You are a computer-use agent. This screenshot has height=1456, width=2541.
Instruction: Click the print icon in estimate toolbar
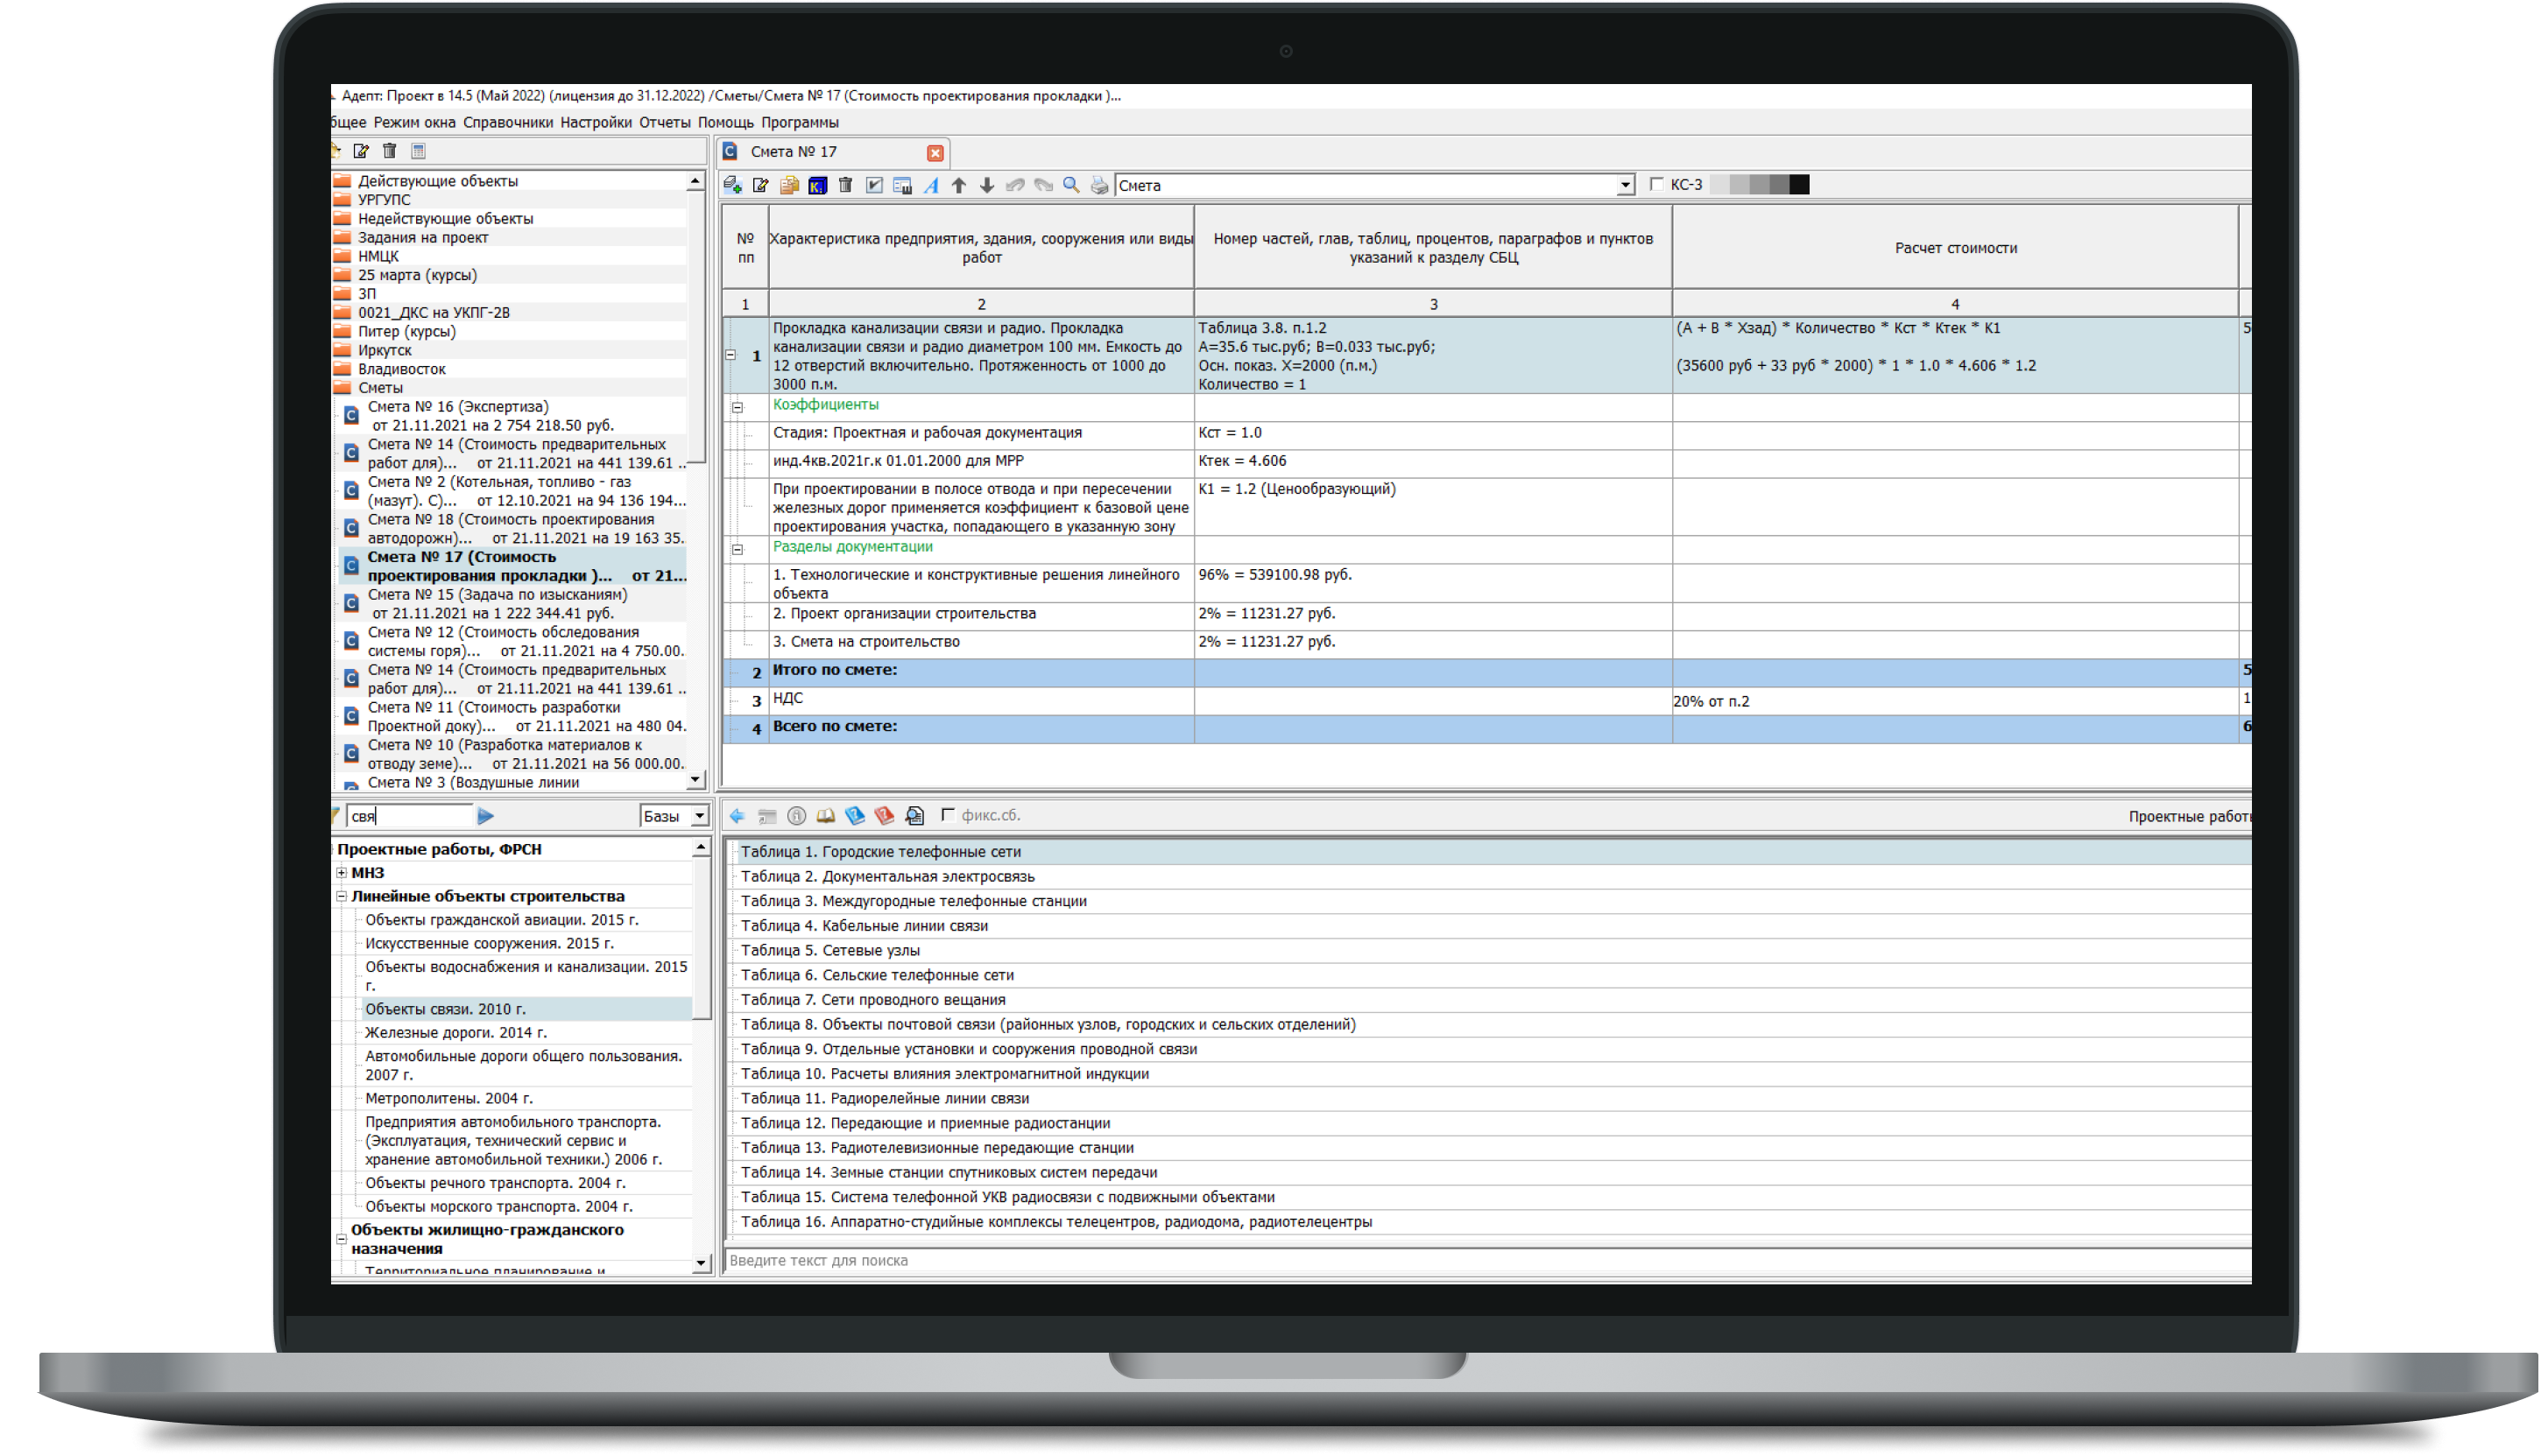1099,185
